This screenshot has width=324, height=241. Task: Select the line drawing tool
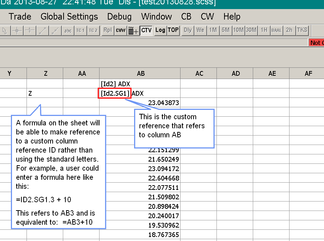(42, 30)
